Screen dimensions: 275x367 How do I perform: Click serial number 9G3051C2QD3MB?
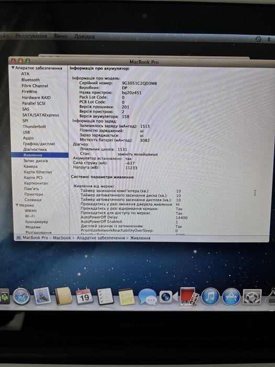click(x=139, y=83)
